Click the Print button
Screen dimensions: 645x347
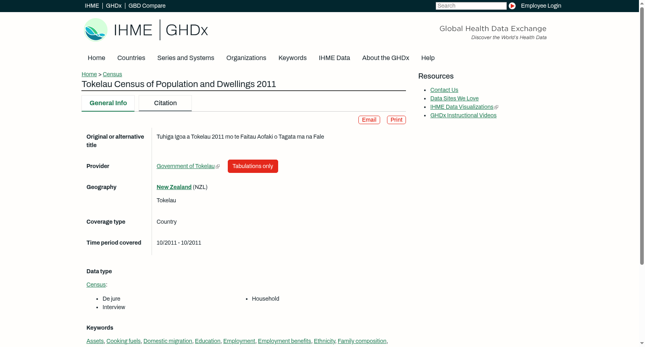click(396, 120)
